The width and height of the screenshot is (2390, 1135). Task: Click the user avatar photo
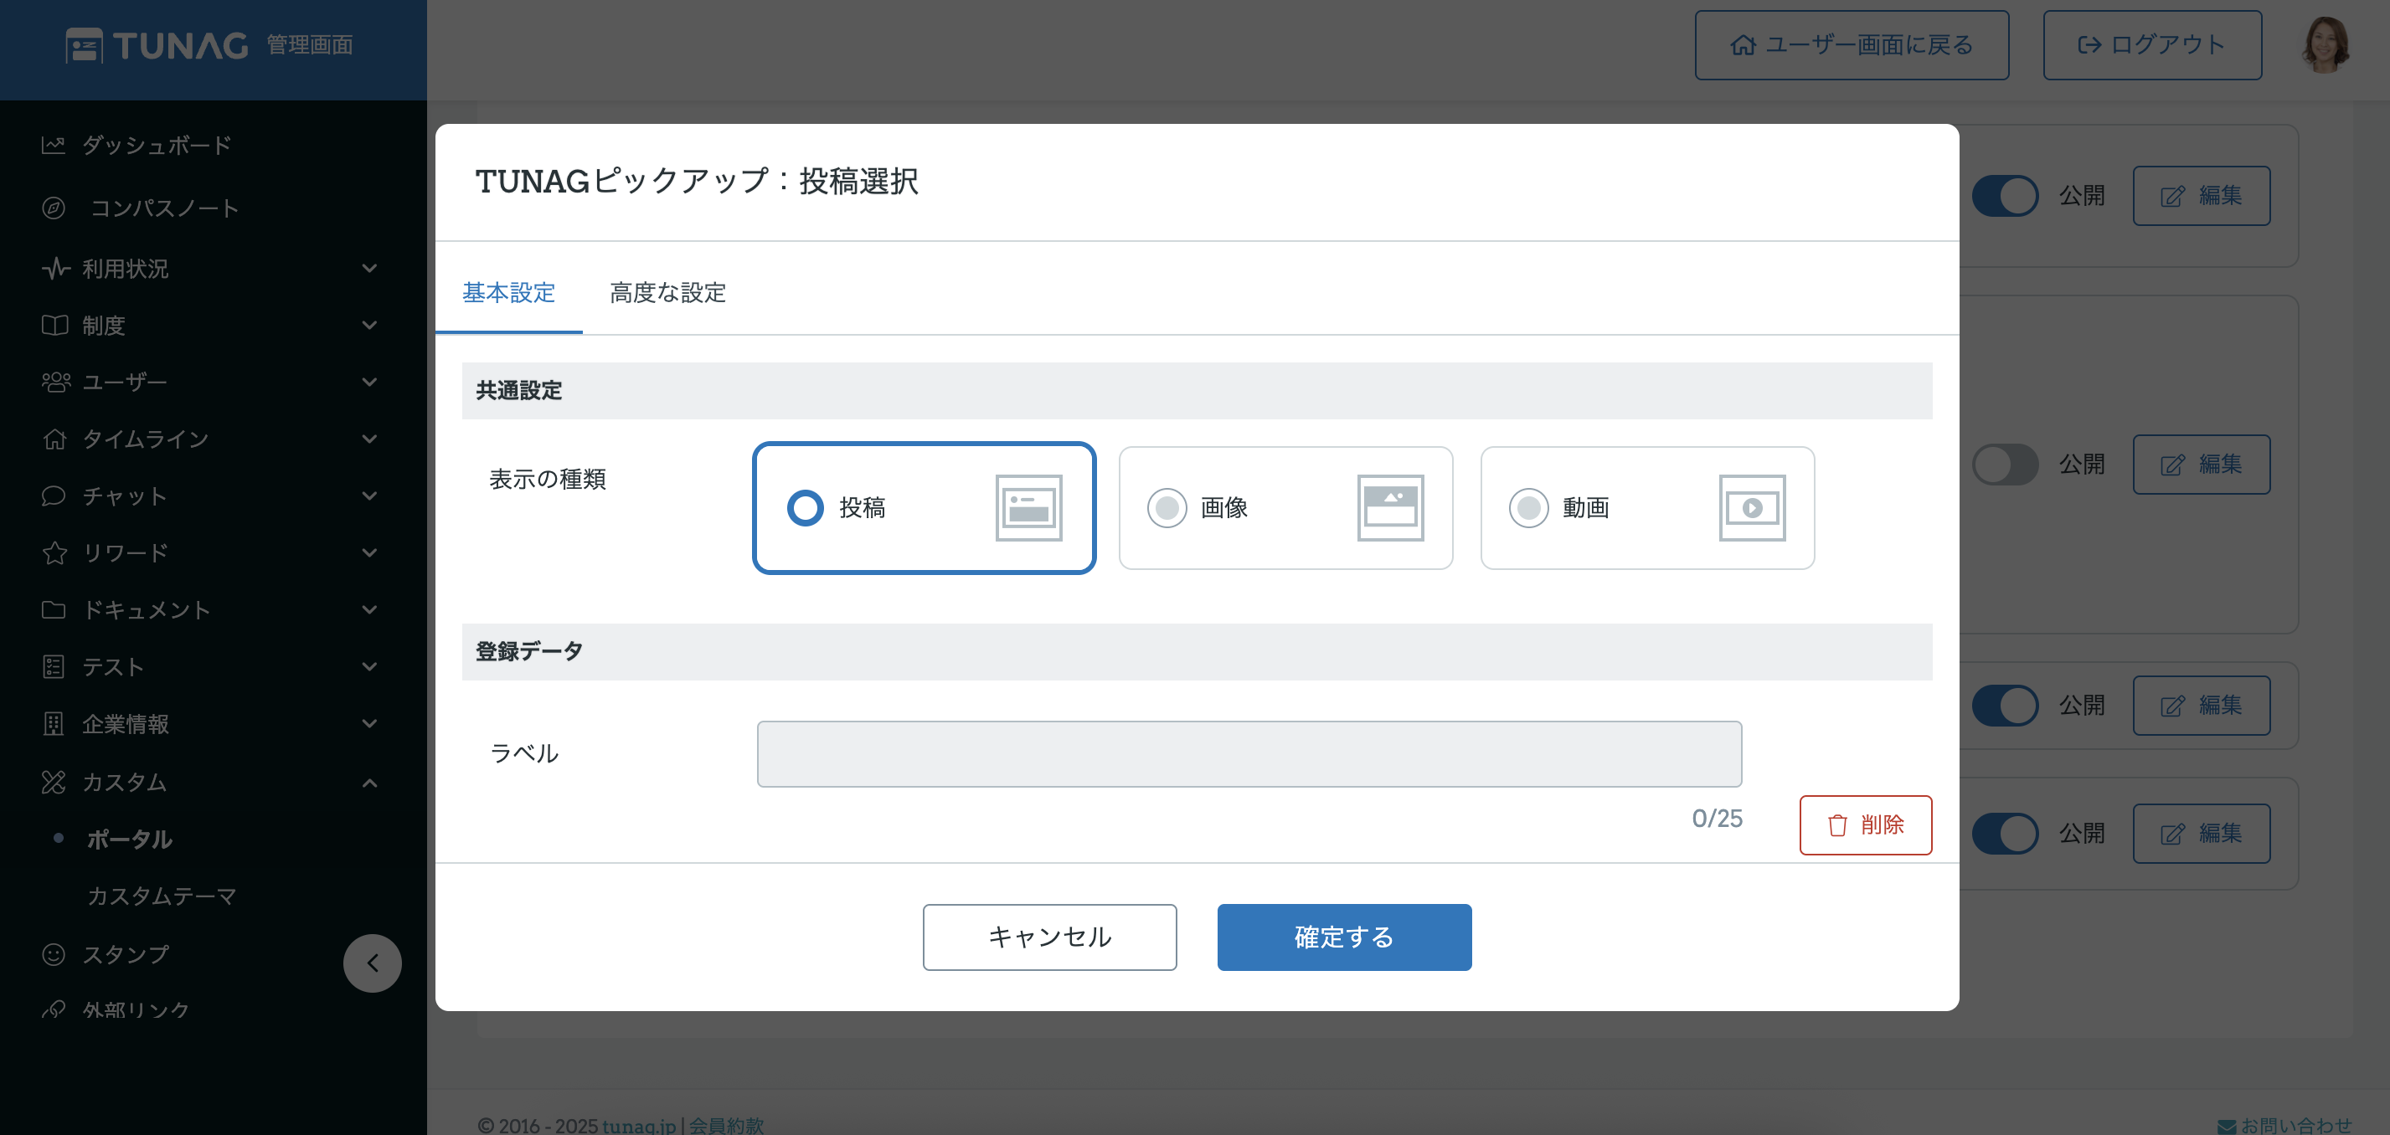click(2327, 44)
